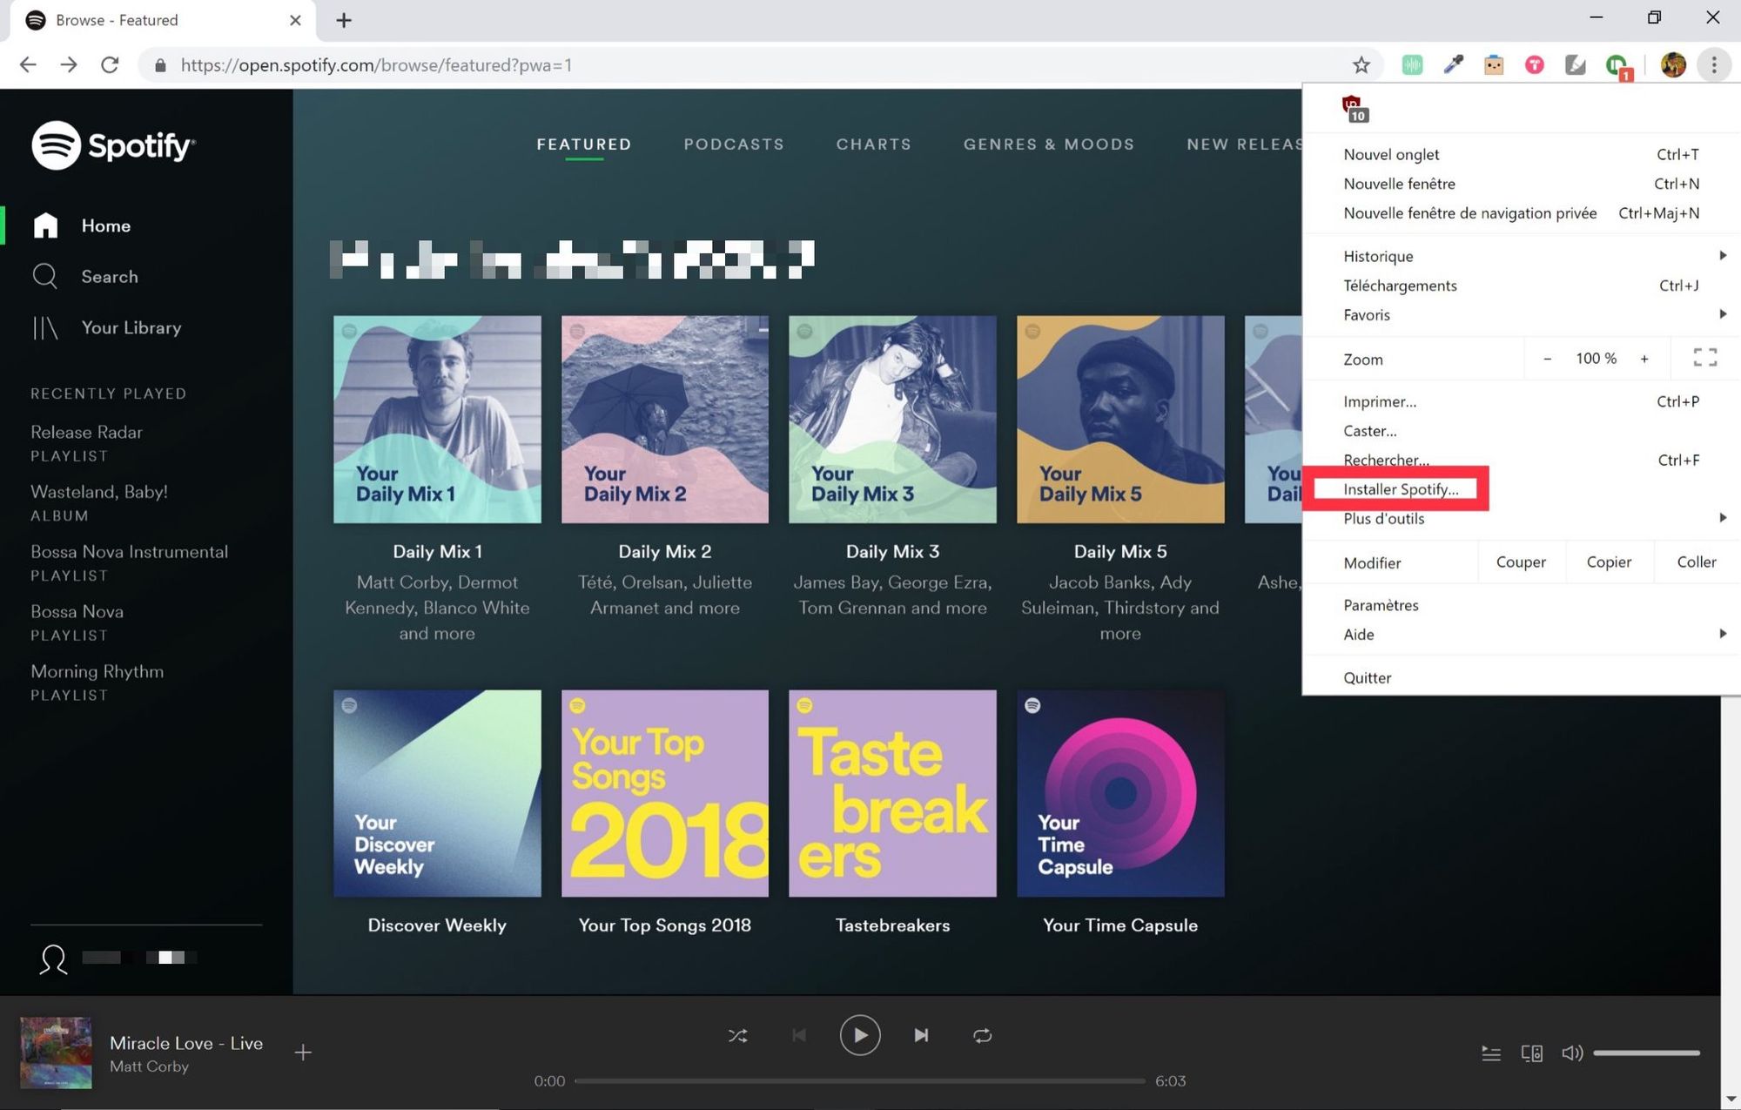Adjust the volume slider
Screen dimensions: 1741x1110
[x=1645, y=1053]
